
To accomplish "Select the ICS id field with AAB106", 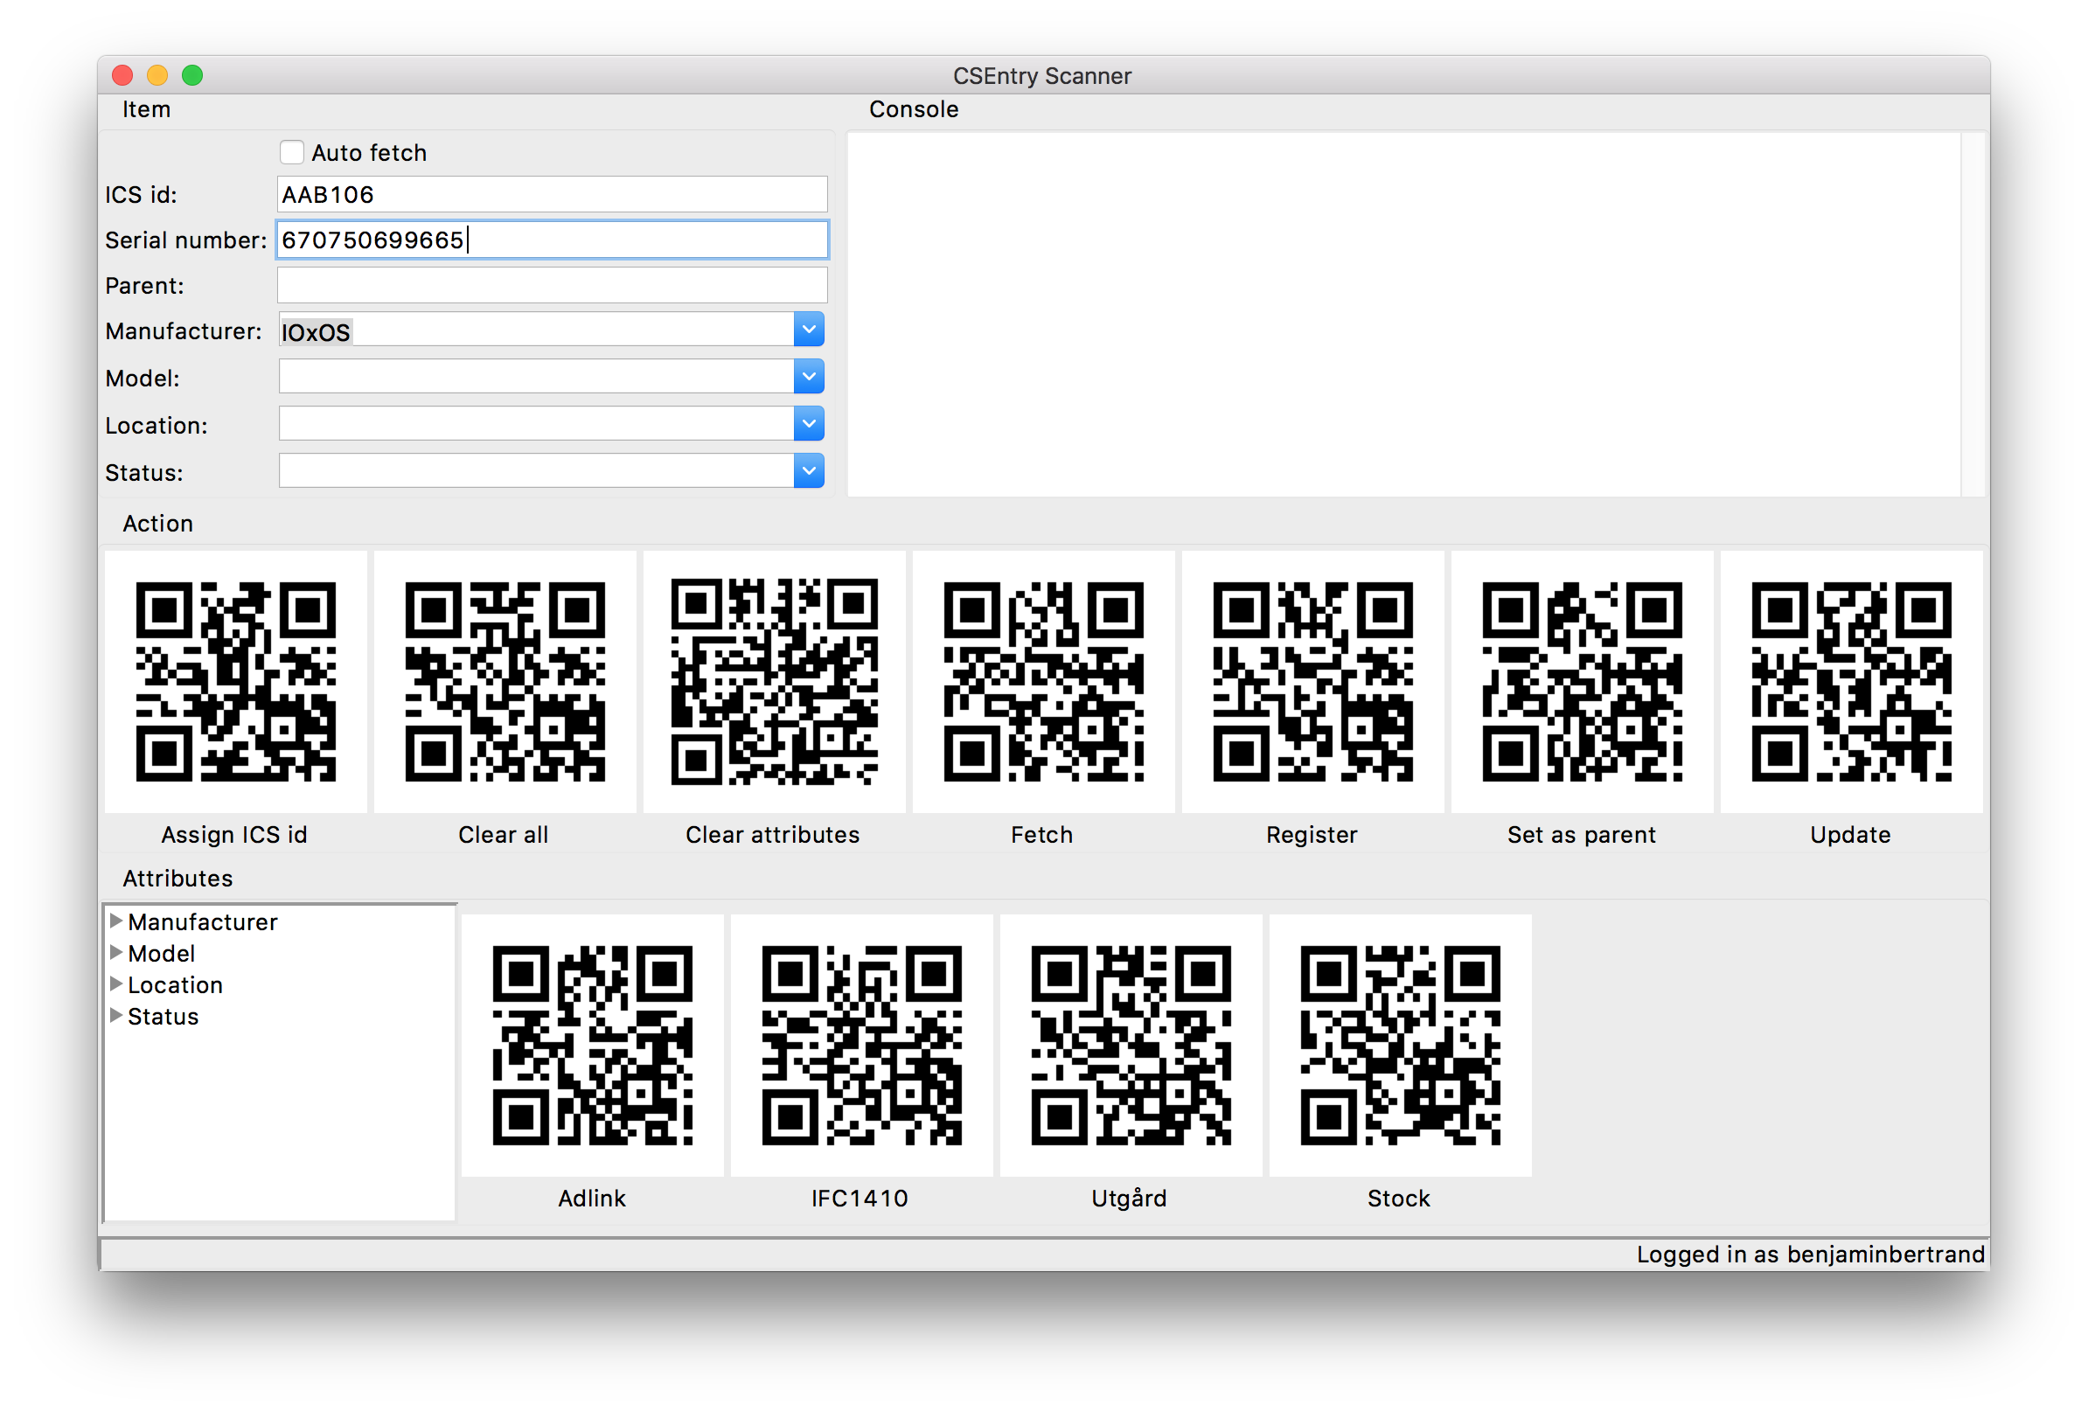I will (551, 194).
